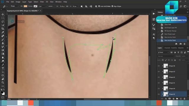Link width and height chain icon
The width and height of the screenshot is (189, 106).
(67, 6)
